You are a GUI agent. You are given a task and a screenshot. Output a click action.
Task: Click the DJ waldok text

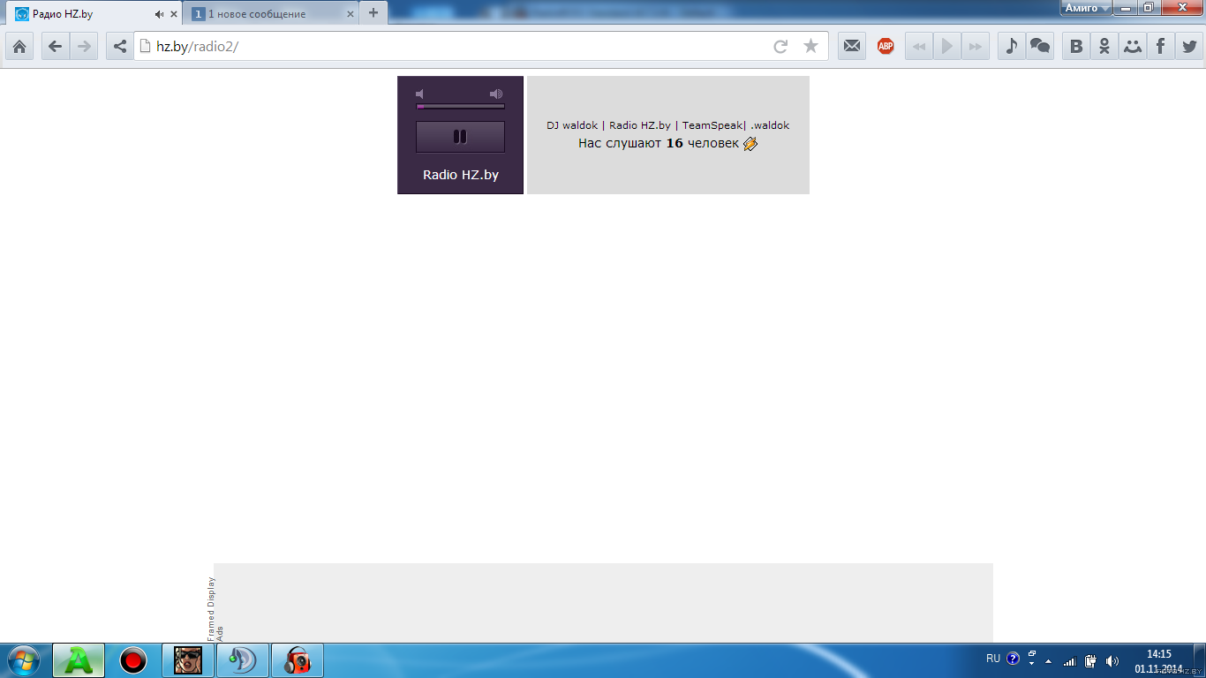pos(572,125)
